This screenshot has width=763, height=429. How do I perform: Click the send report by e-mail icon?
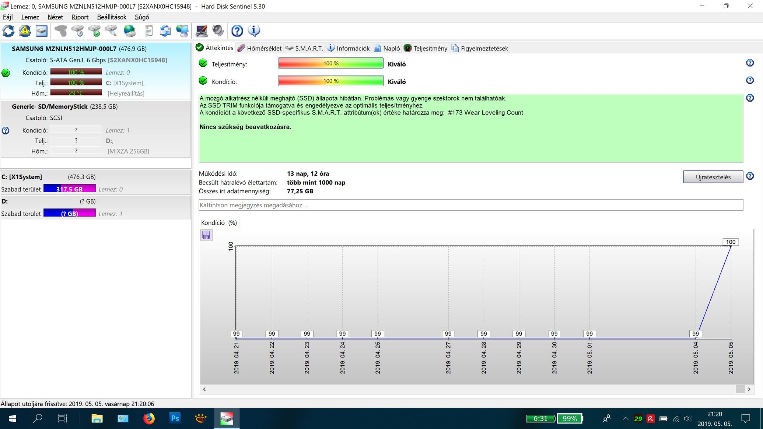coord(165,31)
